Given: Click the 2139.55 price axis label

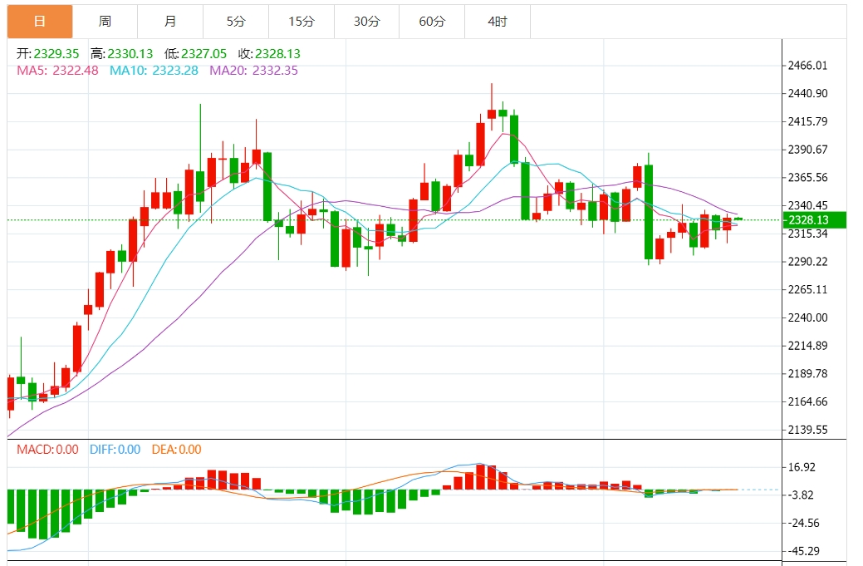Looking at the screenshot, I should (x=807, y=430).
